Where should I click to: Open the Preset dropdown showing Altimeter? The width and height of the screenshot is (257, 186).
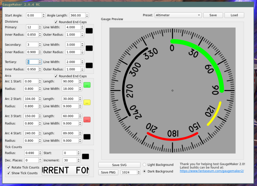coord(178,15)
